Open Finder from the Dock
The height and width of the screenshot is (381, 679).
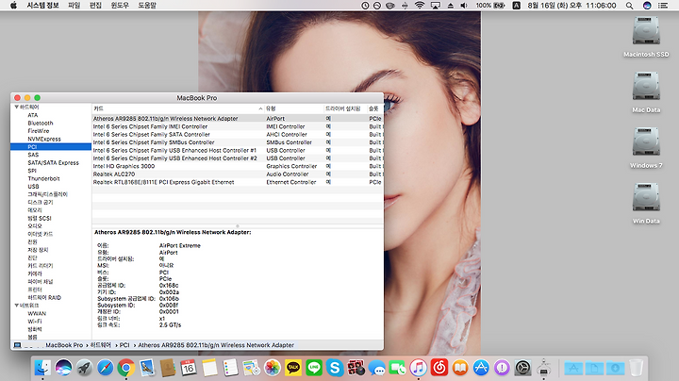[x=42, y=368]
